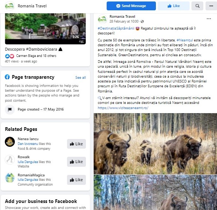Click the Page created flag icon
Screen dimensions: 217x210
tap(10, 109)
